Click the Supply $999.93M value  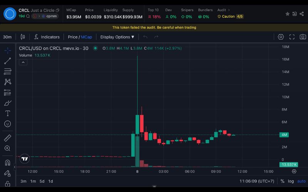132,17
